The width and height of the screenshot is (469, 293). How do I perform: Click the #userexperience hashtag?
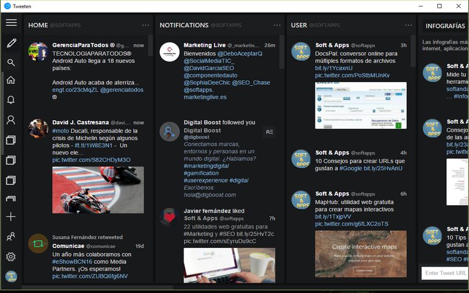[x=206, y=180]
